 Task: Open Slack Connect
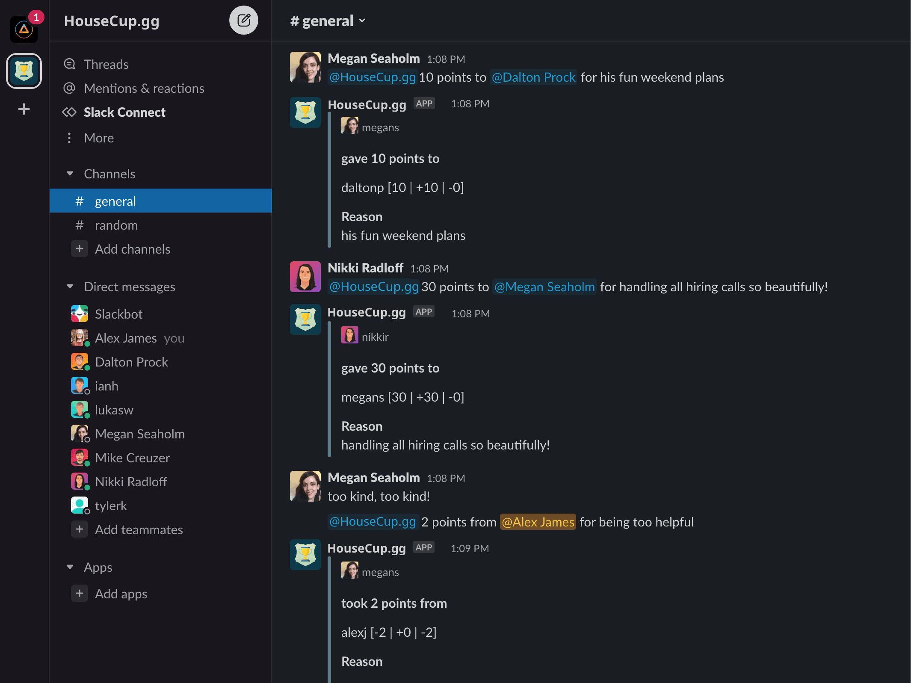pyautogui.click(x=124, y=112)
